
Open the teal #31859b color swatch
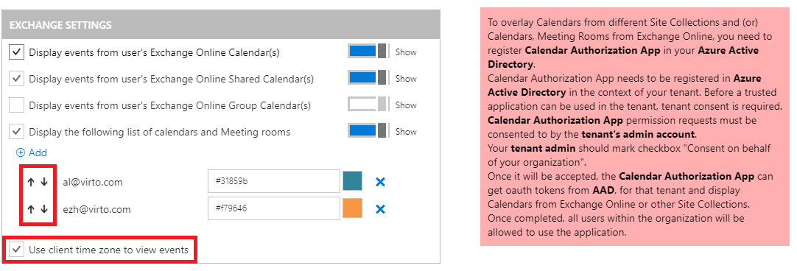pyautogui.click(x=353, y=181)
